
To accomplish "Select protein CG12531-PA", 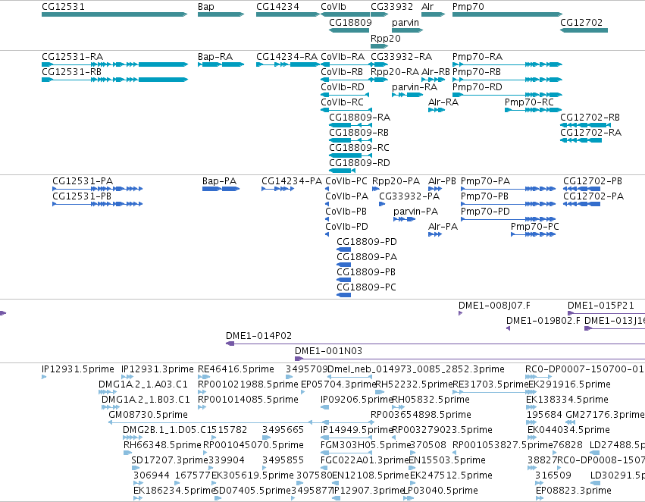I will click(x=98, y=189).
